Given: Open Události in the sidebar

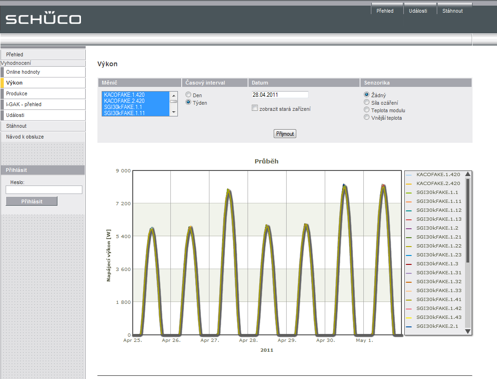Looking at the screenshot, I should (x=43, y=115).
